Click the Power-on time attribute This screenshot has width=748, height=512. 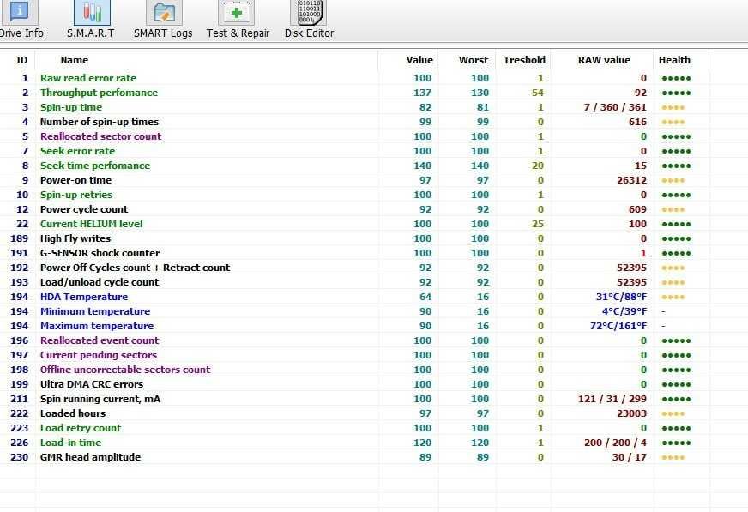pos(75,180)
